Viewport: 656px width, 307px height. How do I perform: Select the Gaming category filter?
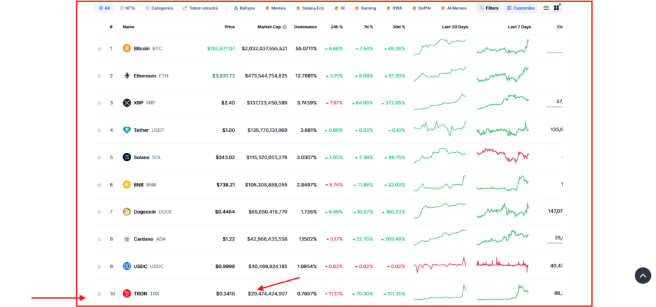[x=365, y=8]
